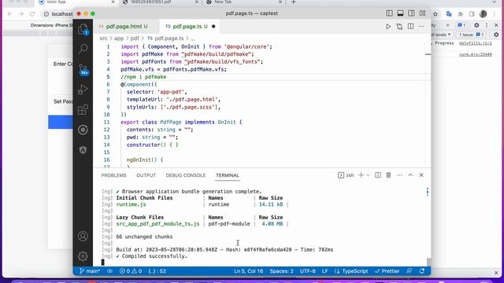Bookmark page with Chrome star icon
The image size is (504, 283).
coord(435,14)
